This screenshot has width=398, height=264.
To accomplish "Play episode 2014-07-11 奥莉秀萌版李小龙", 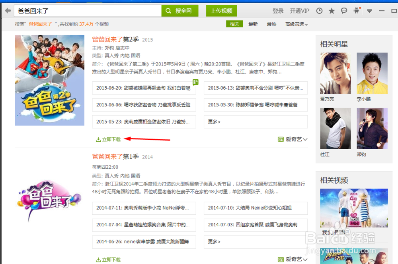I will [144, 208].
